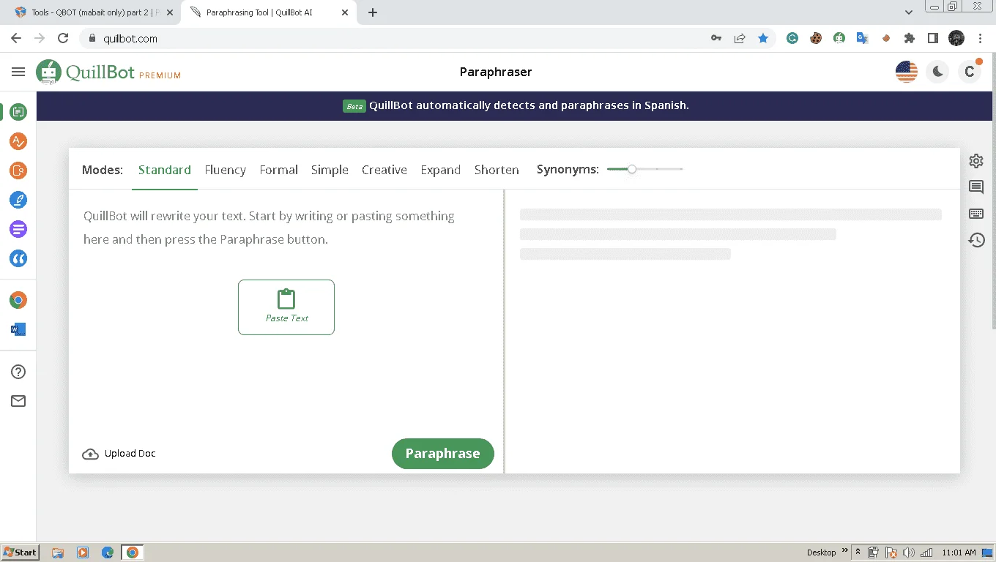Open the Chrome three-dot menu
This screenshot has width=996, height=562.
pos(981,38)
